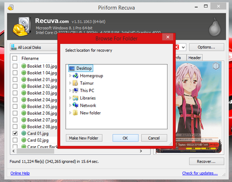
Task: Click the horizontal scrollbar thumb of file list
Action: pos(35,151)
